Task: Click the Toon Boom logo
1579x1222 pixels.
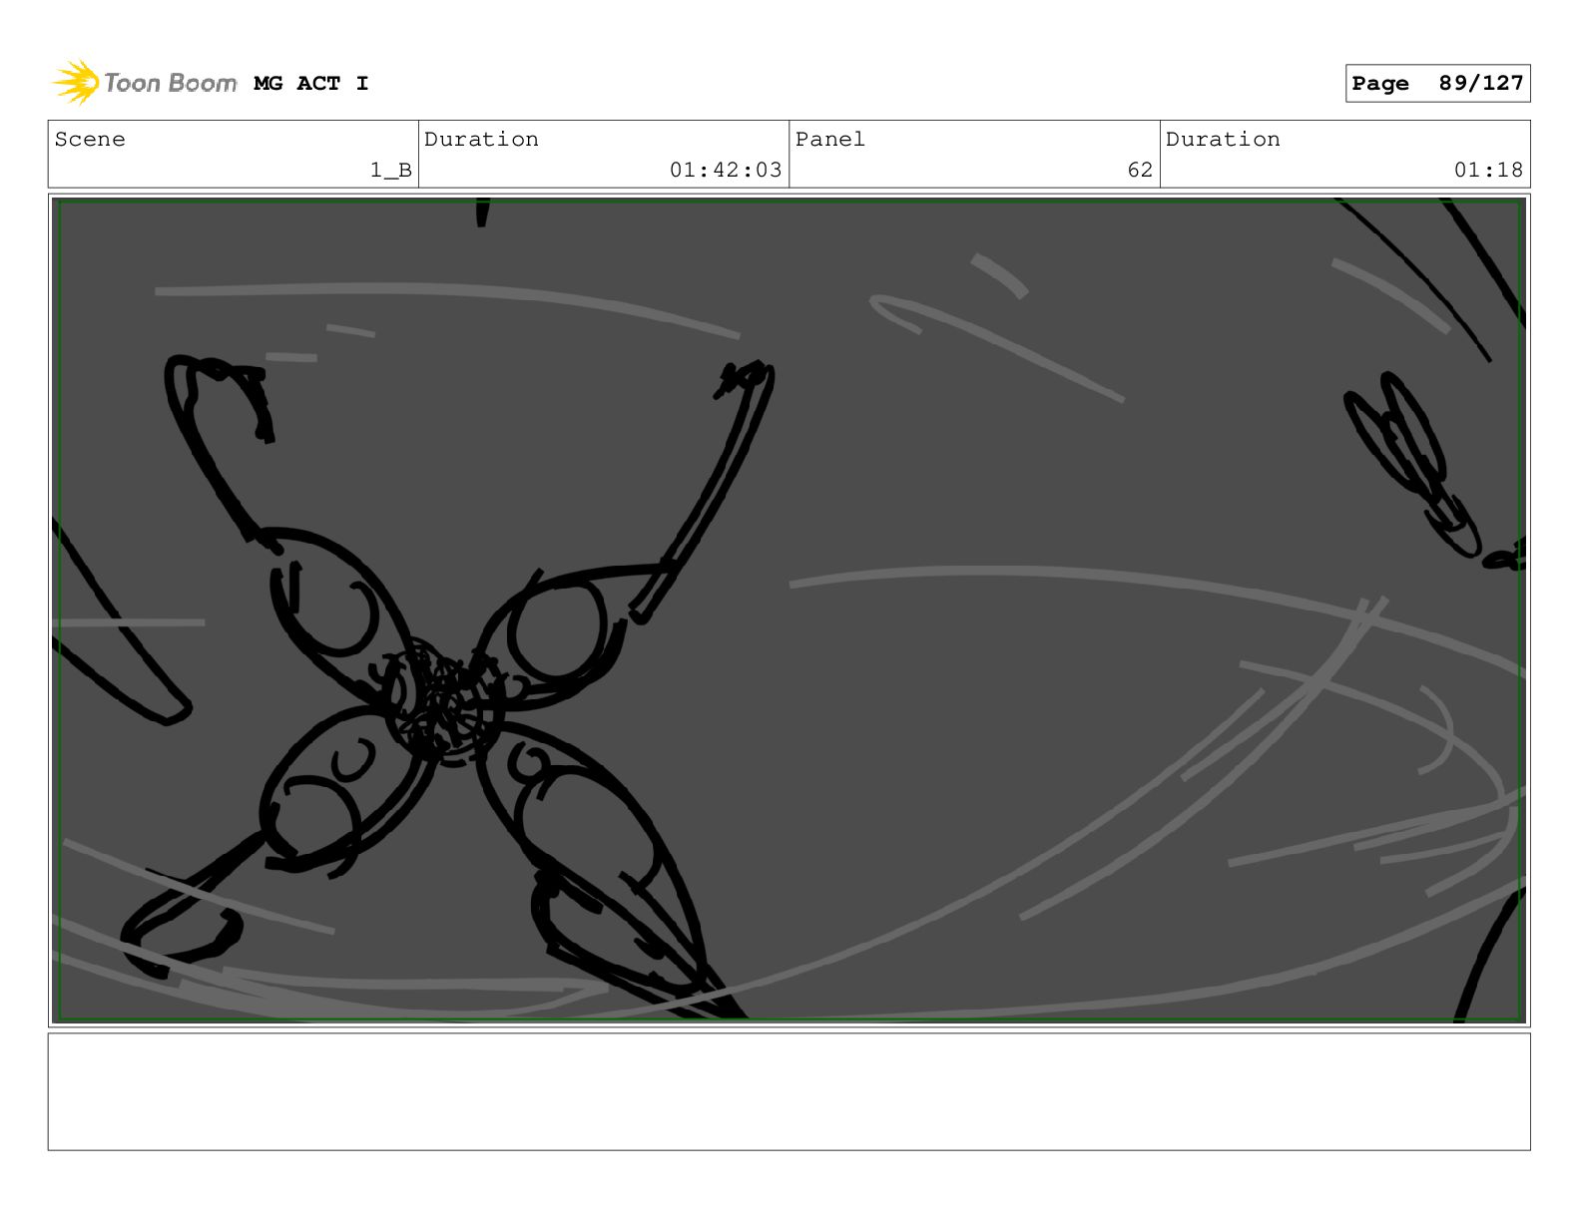Action: pos(144,83)
